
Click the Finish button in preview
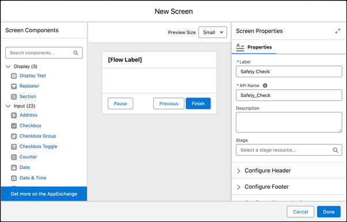tap(198, 104)
